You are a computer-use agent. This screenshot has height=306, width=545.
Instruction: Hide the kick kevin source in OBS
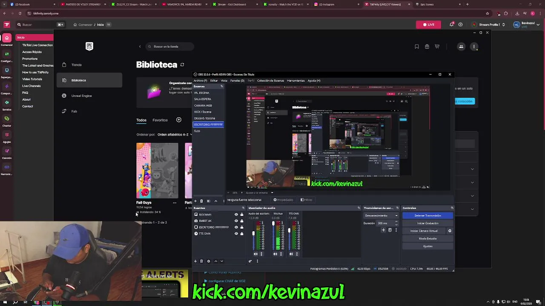[x=236, y=215]
